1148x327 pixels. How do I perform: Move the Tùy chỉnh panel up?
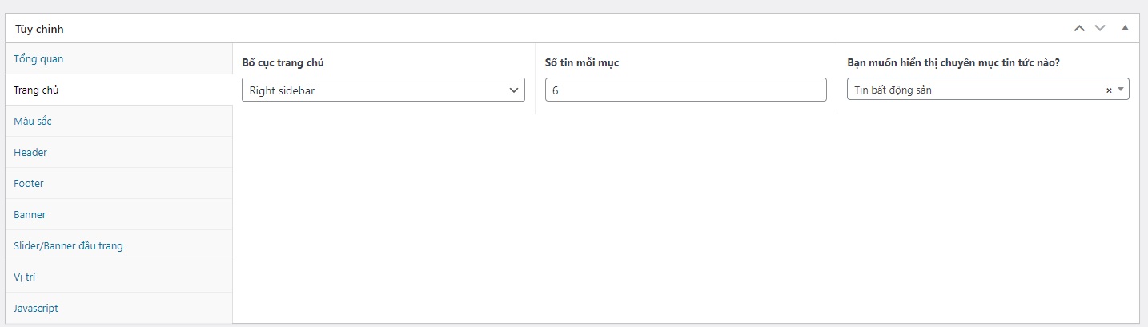[x=1079, y=28]
